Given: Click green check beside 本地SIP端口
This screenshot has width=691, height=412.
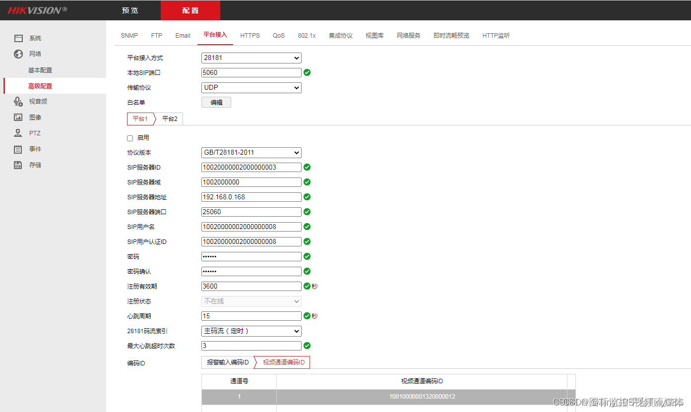Looking at the screenshot, I should tap(307, 72).
